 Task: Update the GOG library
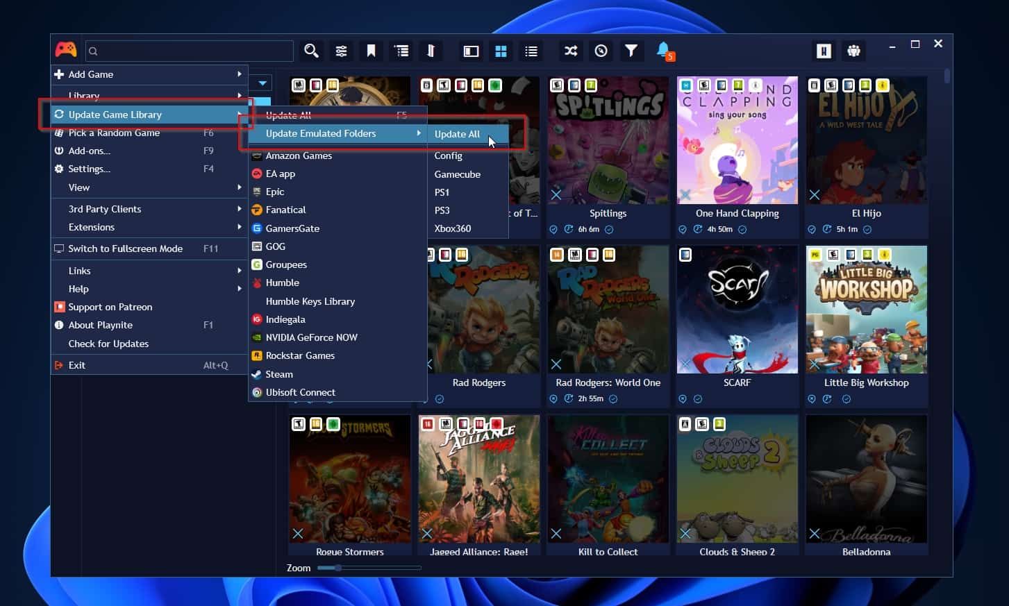[338, 246]
